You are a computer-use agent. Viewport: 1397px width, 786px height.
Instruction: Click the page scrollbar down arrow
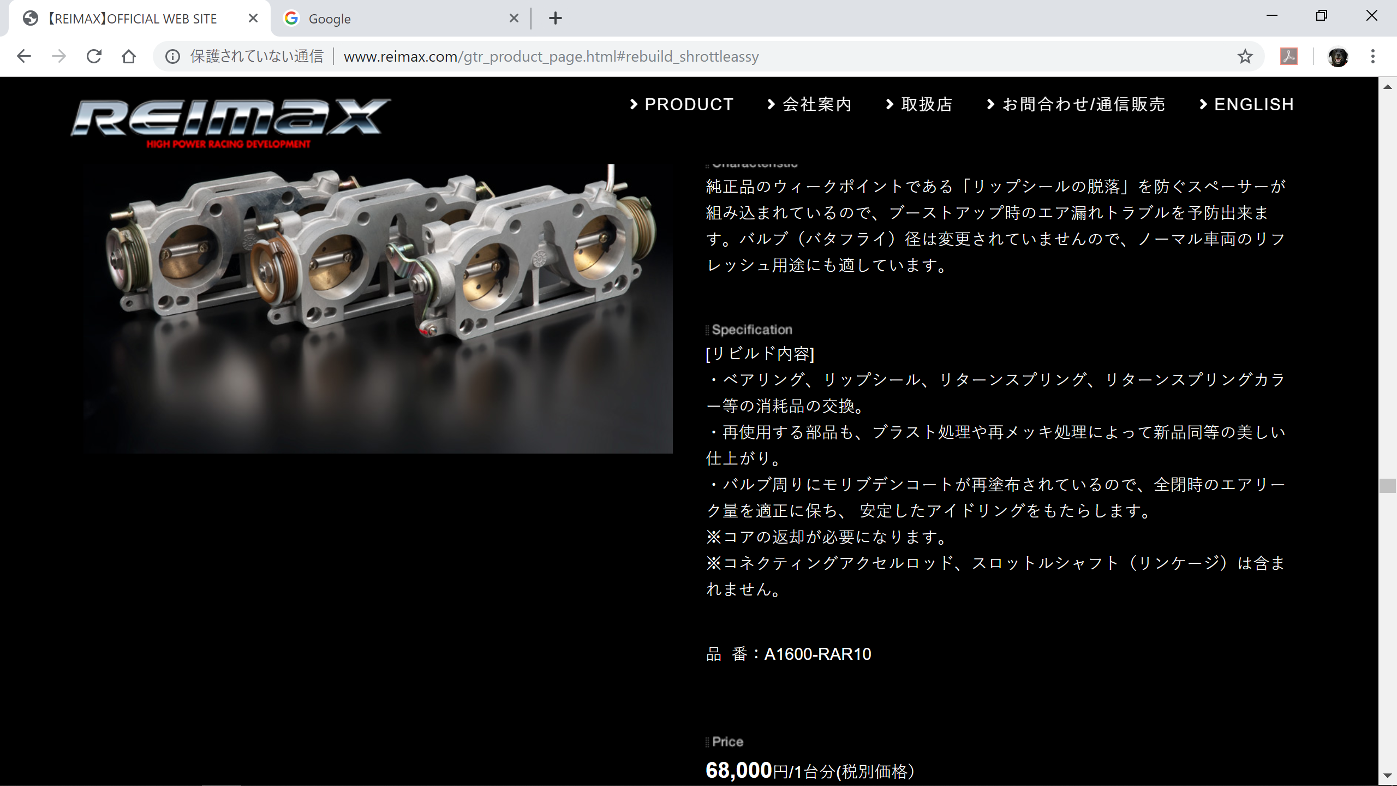(x=1387, y=776)
